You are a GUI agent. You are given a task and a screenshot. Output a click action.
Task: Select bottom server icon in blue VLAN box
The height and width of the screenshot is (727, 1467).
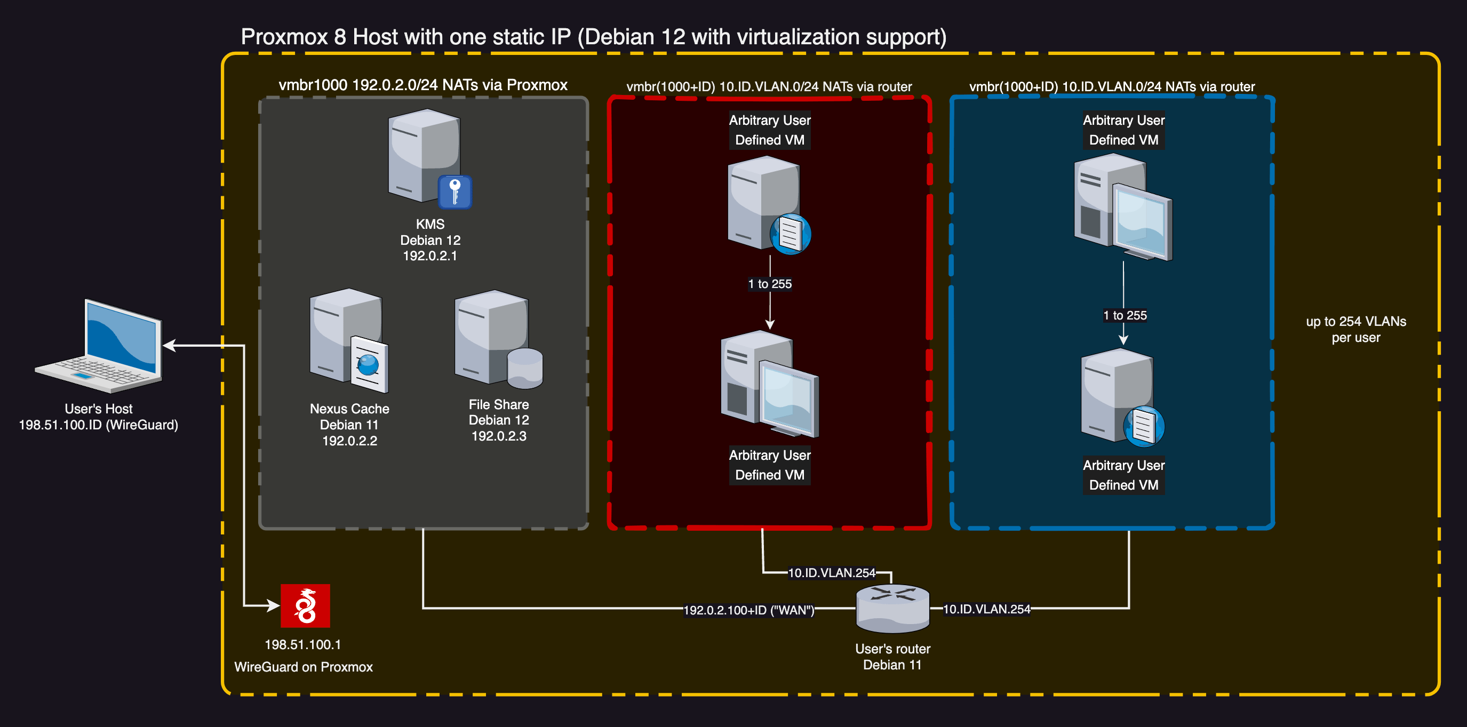click(1122, 397)
